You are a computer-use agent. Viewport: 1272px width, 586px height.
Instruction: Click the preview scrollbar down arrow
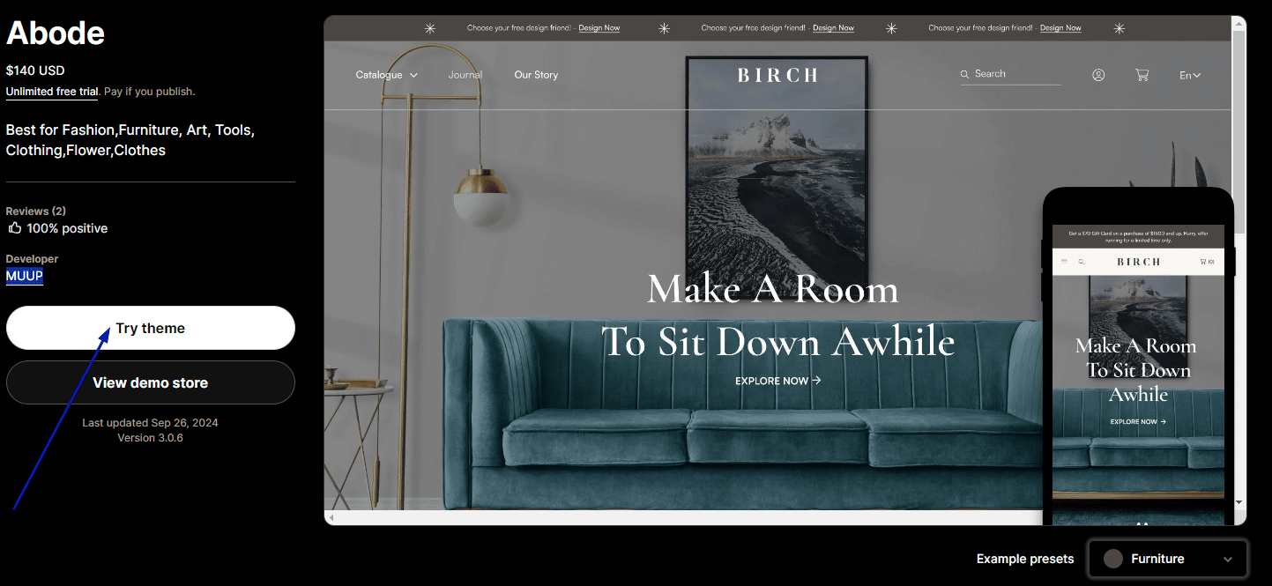[1239, 501]
